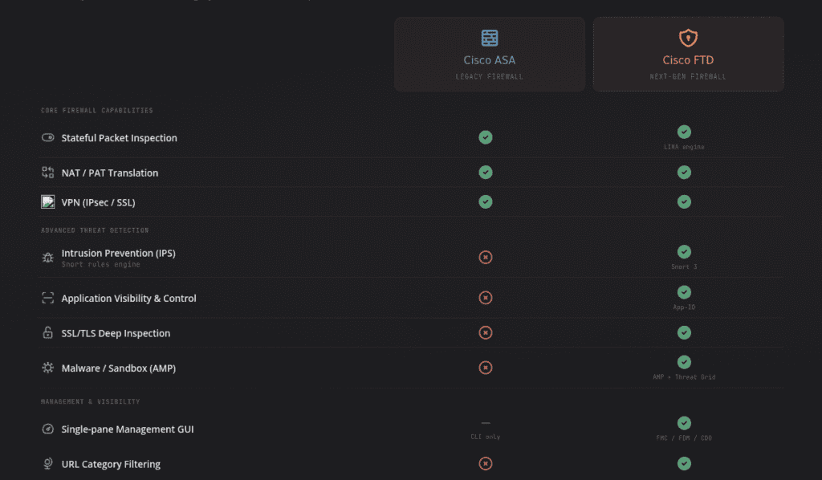Click the 'Snort 3' note
The width and height of the screenshot is (822, 480).
[684, 267]
